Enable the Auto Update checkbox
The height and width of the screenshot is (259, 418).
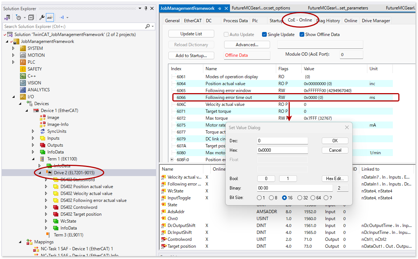pos(226,34)
